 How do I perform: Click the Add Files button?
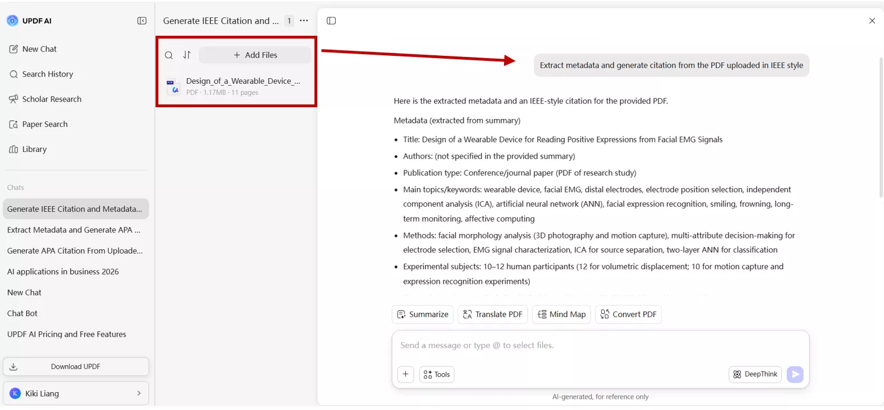(x=255, y=55)
